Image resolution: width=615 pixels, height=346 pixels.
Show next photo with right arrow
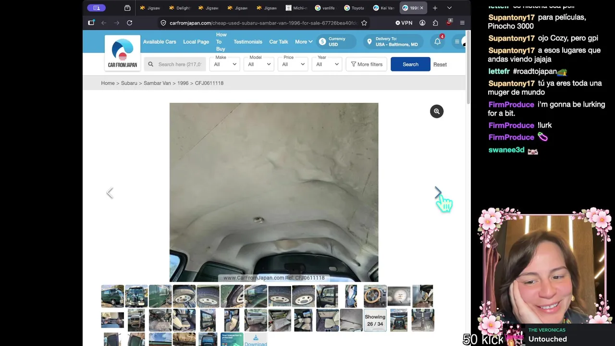438,193
